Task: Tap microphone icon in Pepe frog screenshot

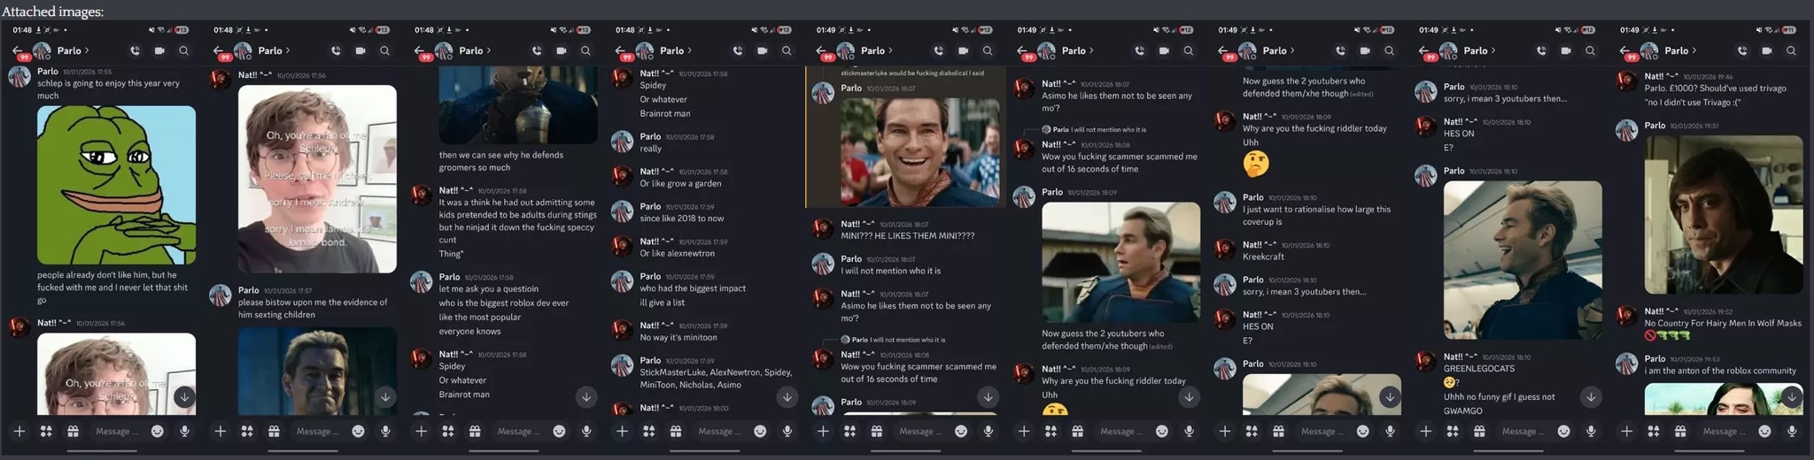Action: [x=184, y=431]
